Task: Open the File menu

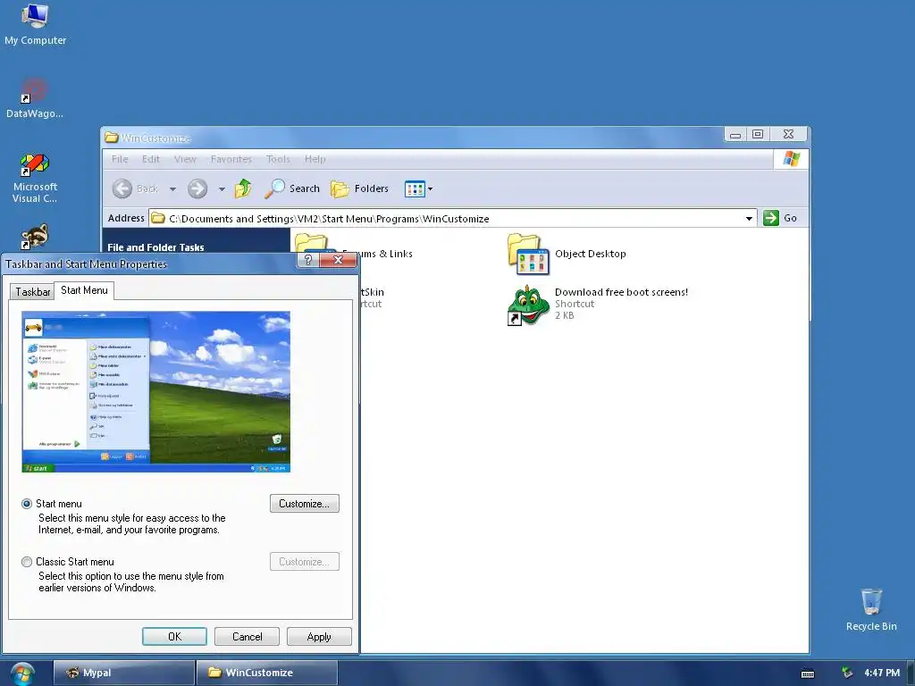Action: tap(120, 159)
